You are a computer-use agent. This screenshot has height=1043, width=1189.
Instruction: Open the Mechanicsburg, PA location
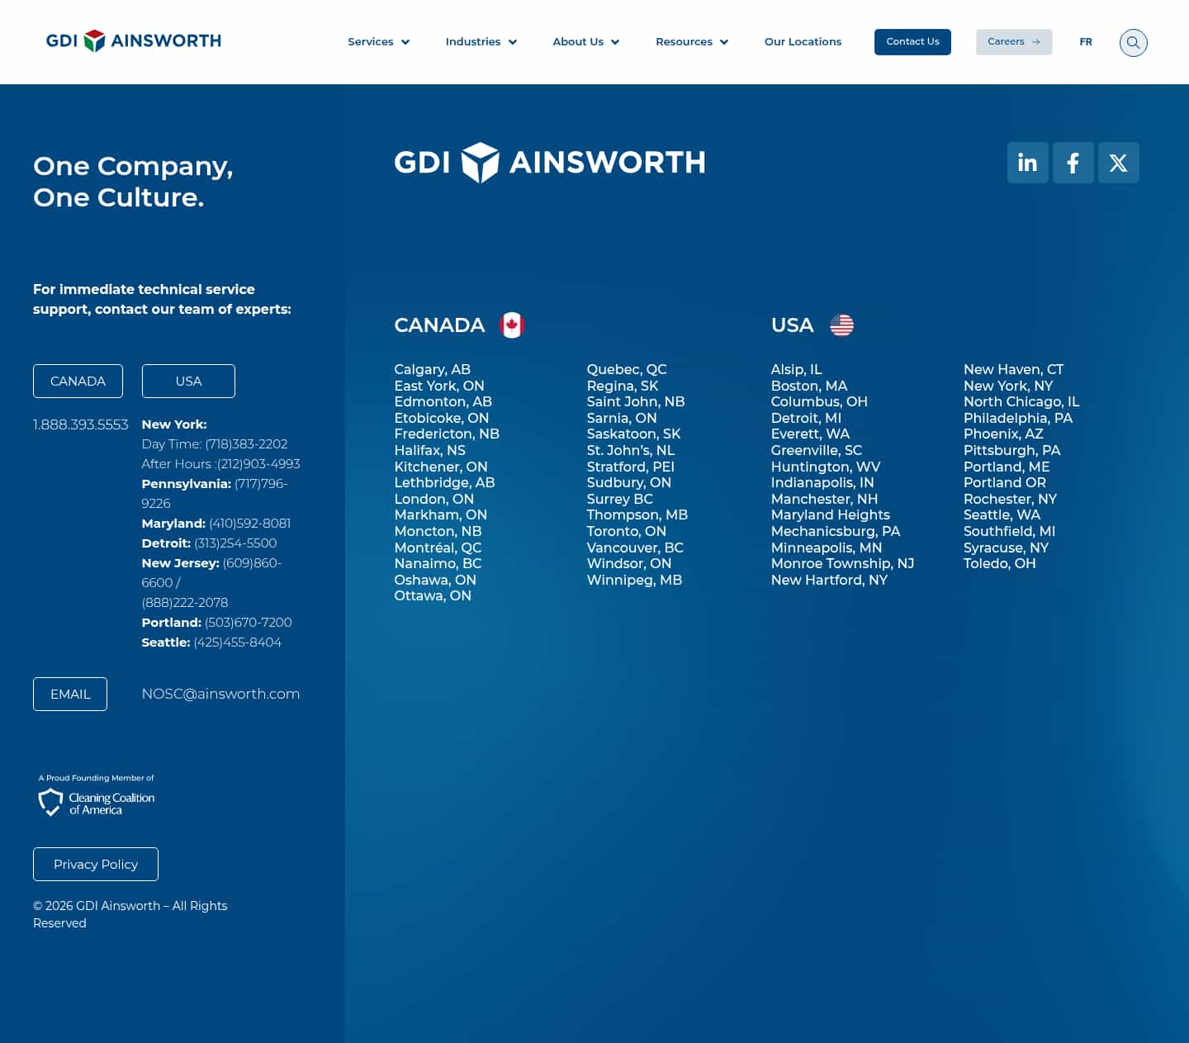(835, 531)
